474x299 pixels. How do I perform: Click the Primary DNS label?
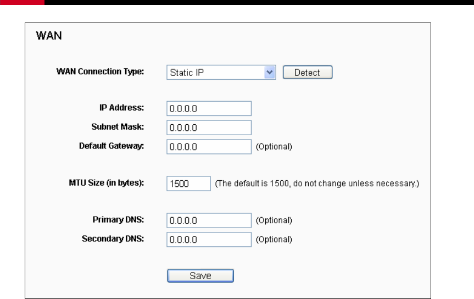(118, 220)
